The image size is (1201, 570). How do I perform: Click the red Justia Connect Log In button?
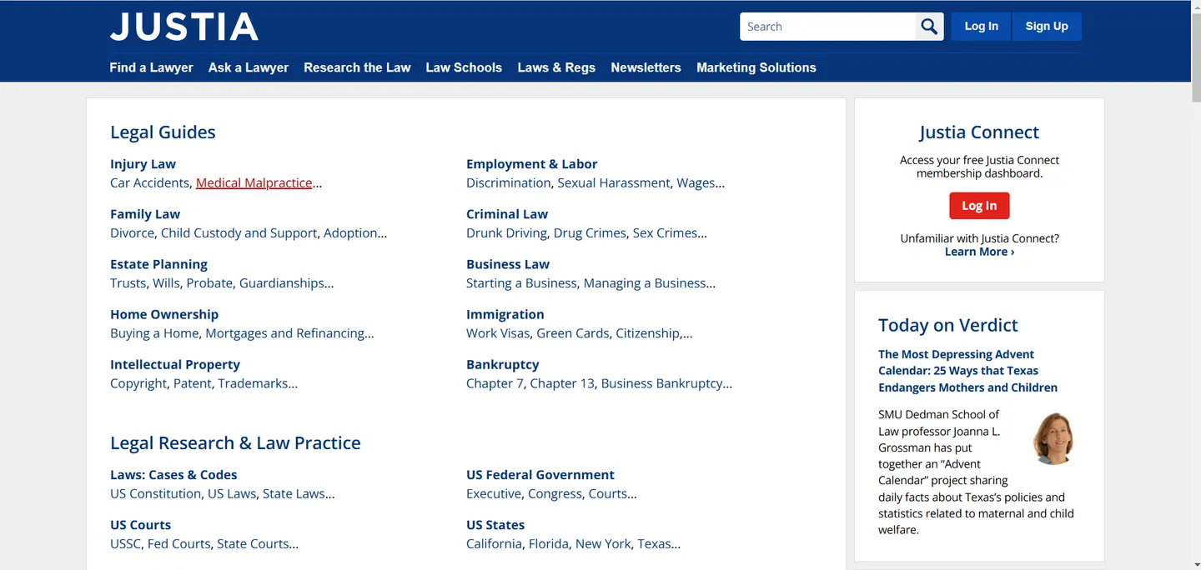coord(979,206)
